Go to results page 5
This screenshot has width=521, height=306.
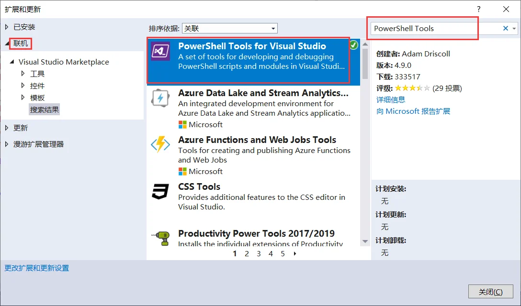283,254
